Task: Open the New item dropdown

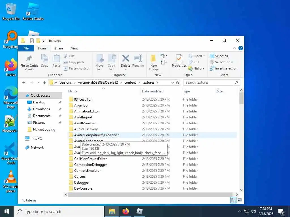Action: 164,56
